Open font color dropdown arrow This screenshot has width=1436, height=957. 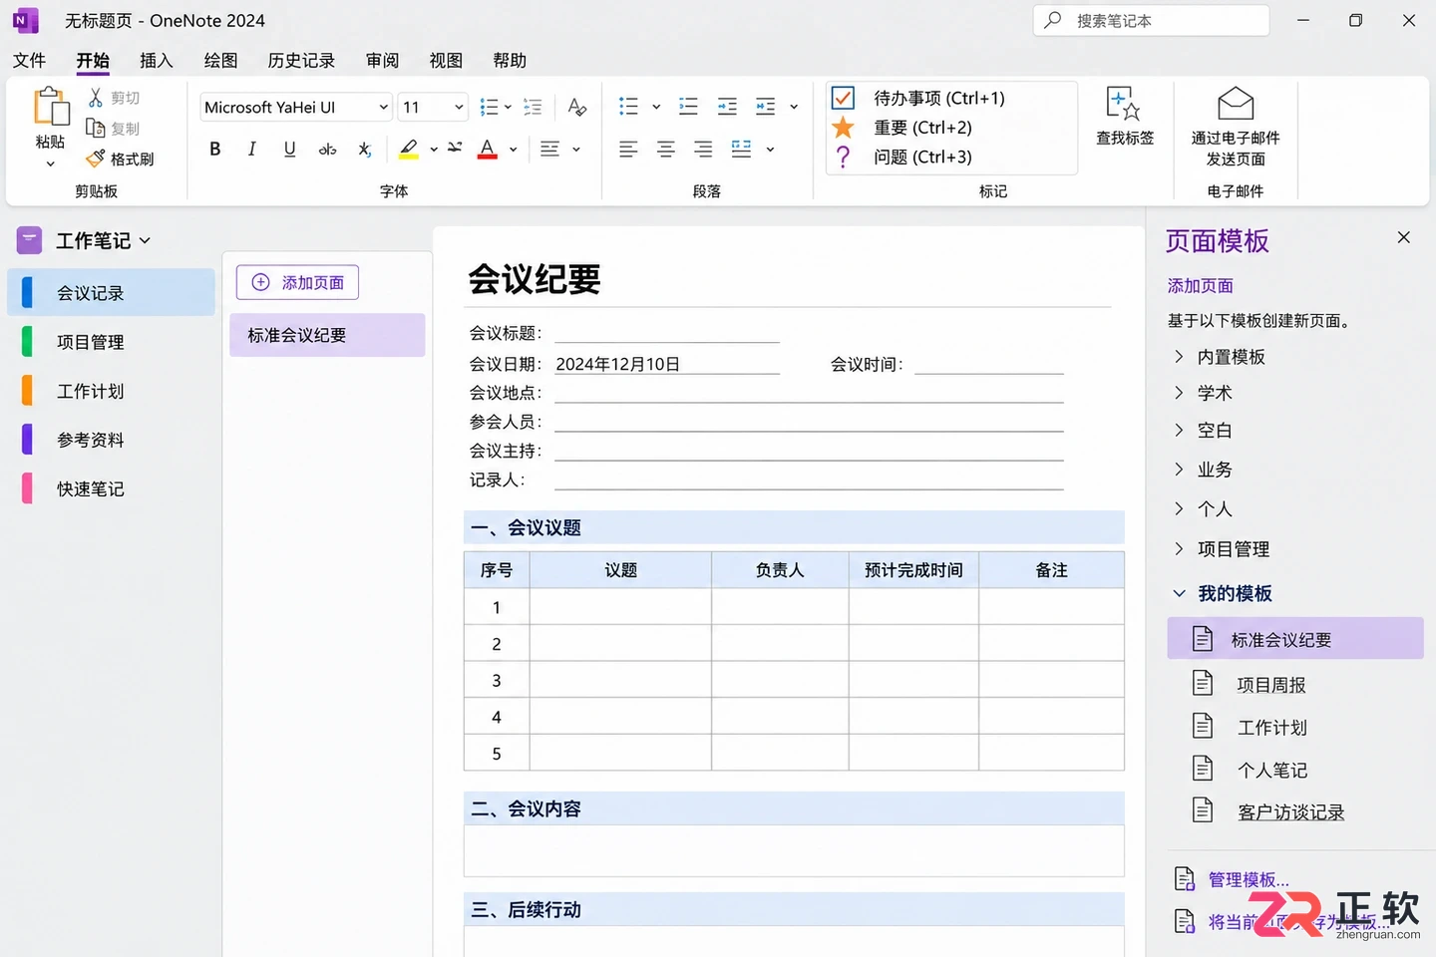click(513, 150)
